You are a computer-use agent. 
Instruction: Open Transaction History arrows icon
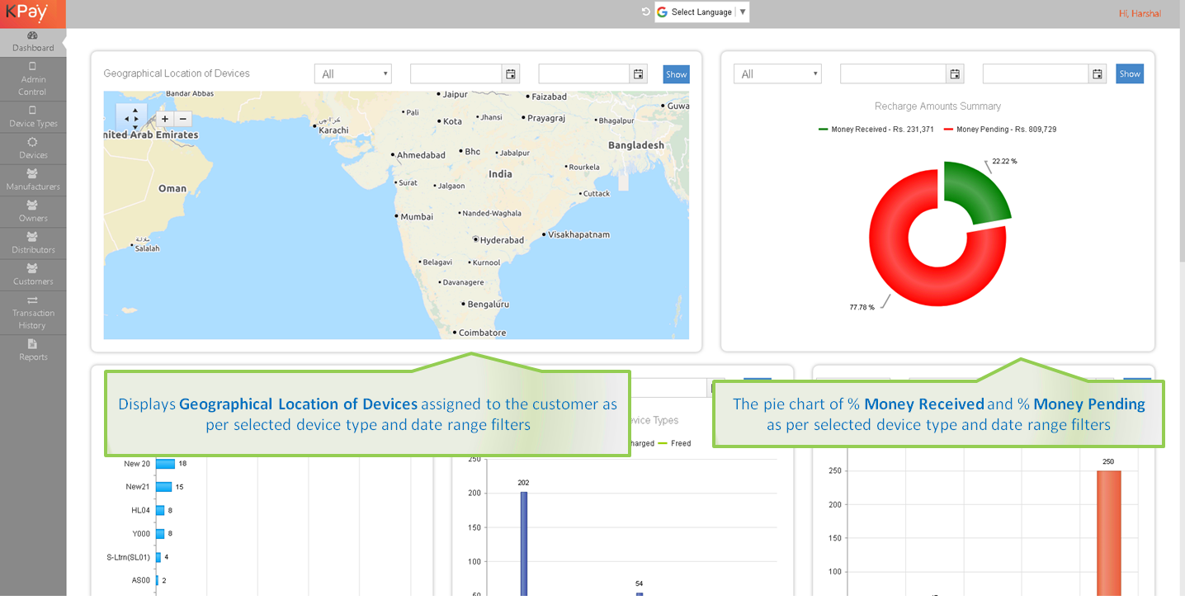point(32,300)
